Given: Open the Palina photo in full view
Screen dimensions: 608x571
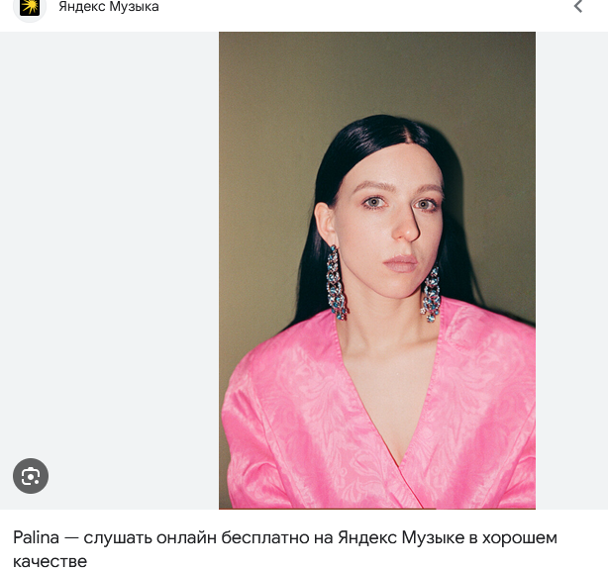Looking at the screenshot, I should [x=377, y=270].
